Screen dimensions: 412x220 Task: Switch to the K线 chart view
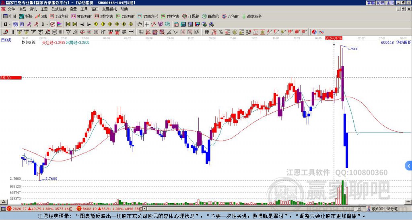point(41,16)
